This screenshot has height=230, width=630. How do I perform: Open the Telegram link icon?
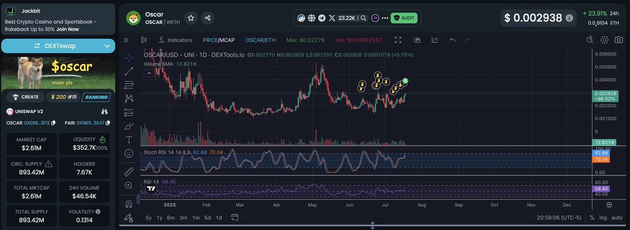[322, 18]
